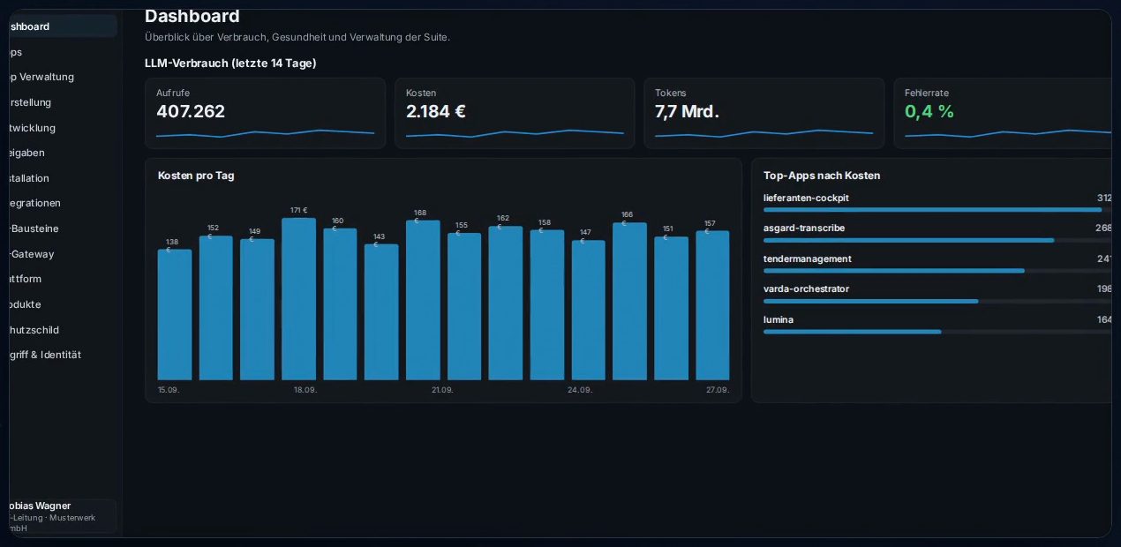
Task: Click the lieferanten-cockpit cost progress bar
Action: click(x=937, y=210)
